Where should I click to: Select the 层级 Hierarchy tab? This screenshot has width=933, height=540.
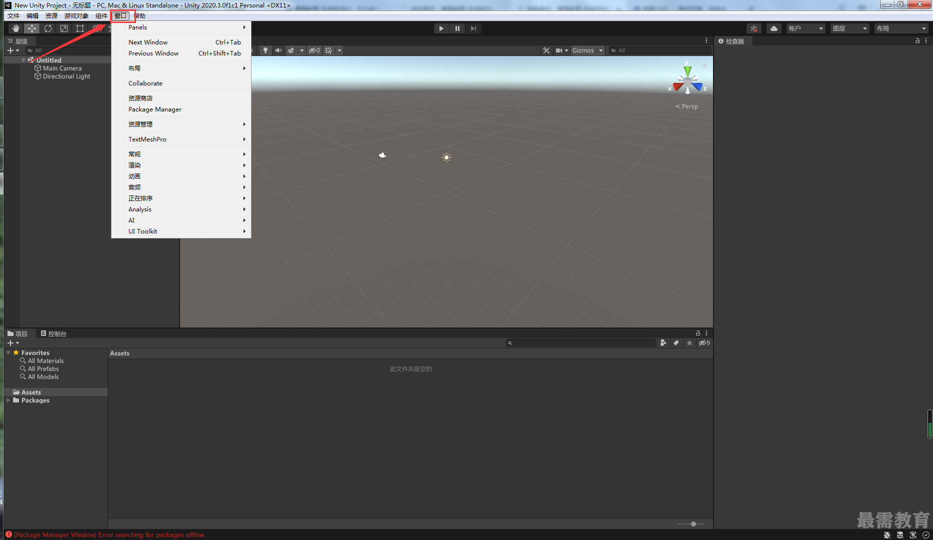pyautogui.click(x=18, y=41)
